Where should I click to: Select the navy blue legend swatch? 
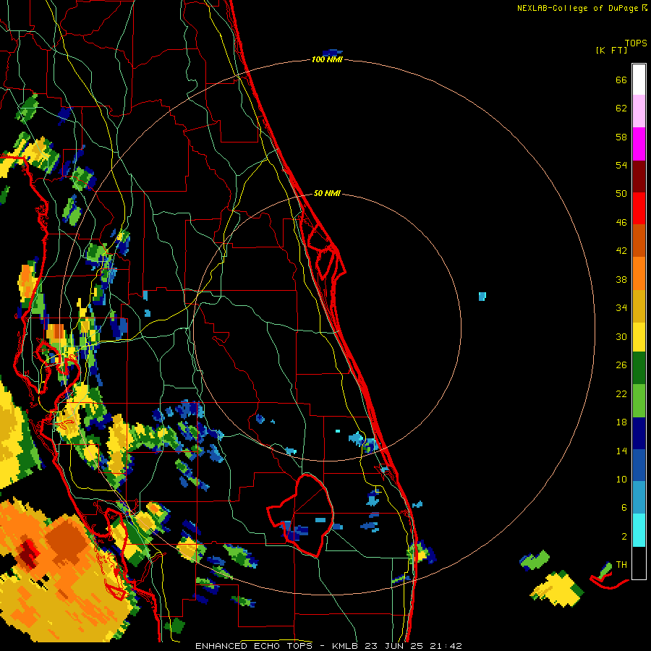pyautogui.click(x=639, y=433)
